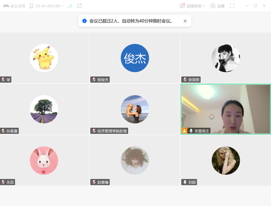Select the blue 俊杰 avatar circle
The height and width of the screenshot is (206, 271).
tap(135, 58)
